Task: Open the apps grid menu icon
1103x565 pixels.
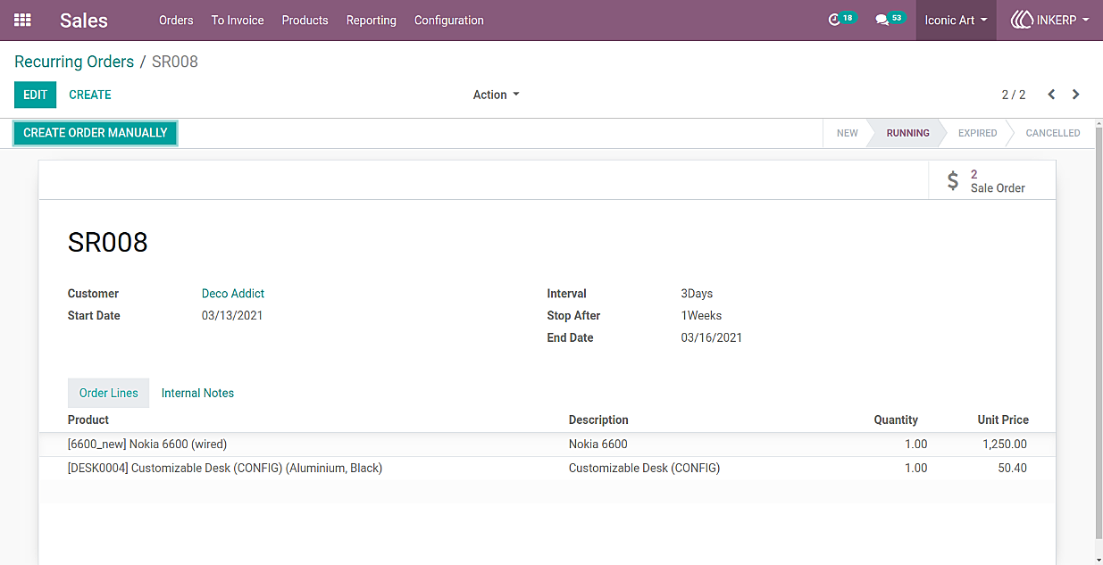Action: 22,20
